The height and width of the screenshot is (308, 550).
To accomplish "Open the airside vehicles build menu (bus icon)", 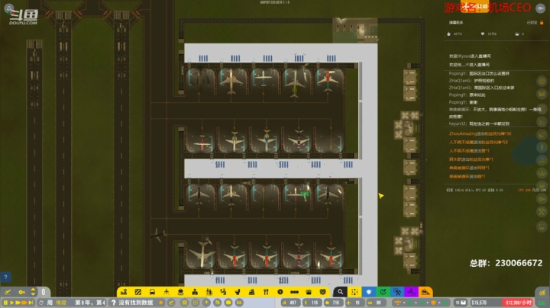I will [152, 292].
